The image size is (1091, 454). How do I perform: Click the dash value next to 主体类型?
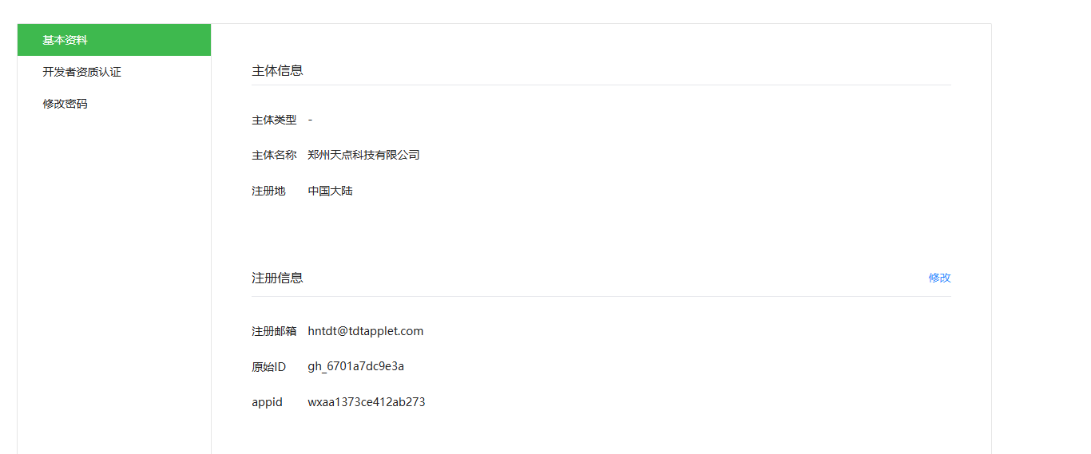pyautogui.click(x=310, y=120)
